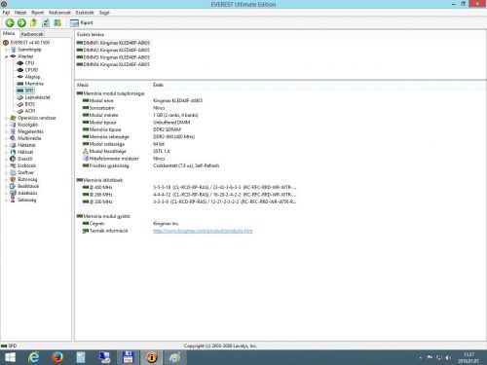The image size is (487, 365).
Task: Click the Sebesség benchmark icon
Action: pyautogui.click(x=13, y=200)
